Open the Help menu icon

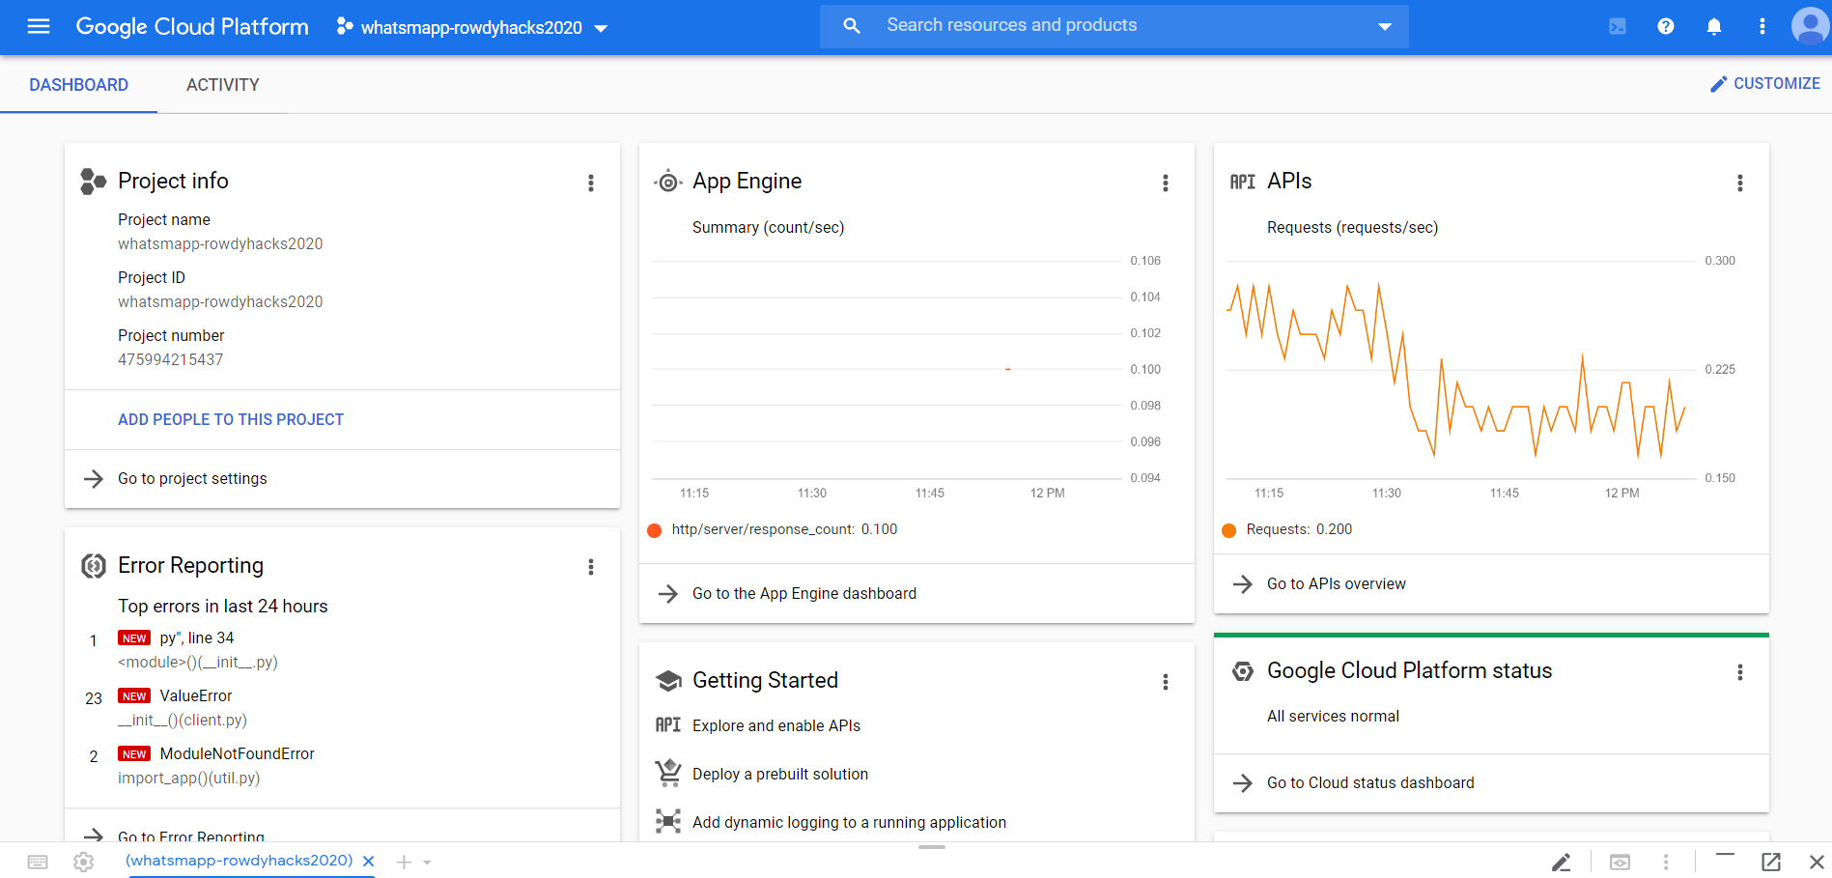(x=1666, y=26)
